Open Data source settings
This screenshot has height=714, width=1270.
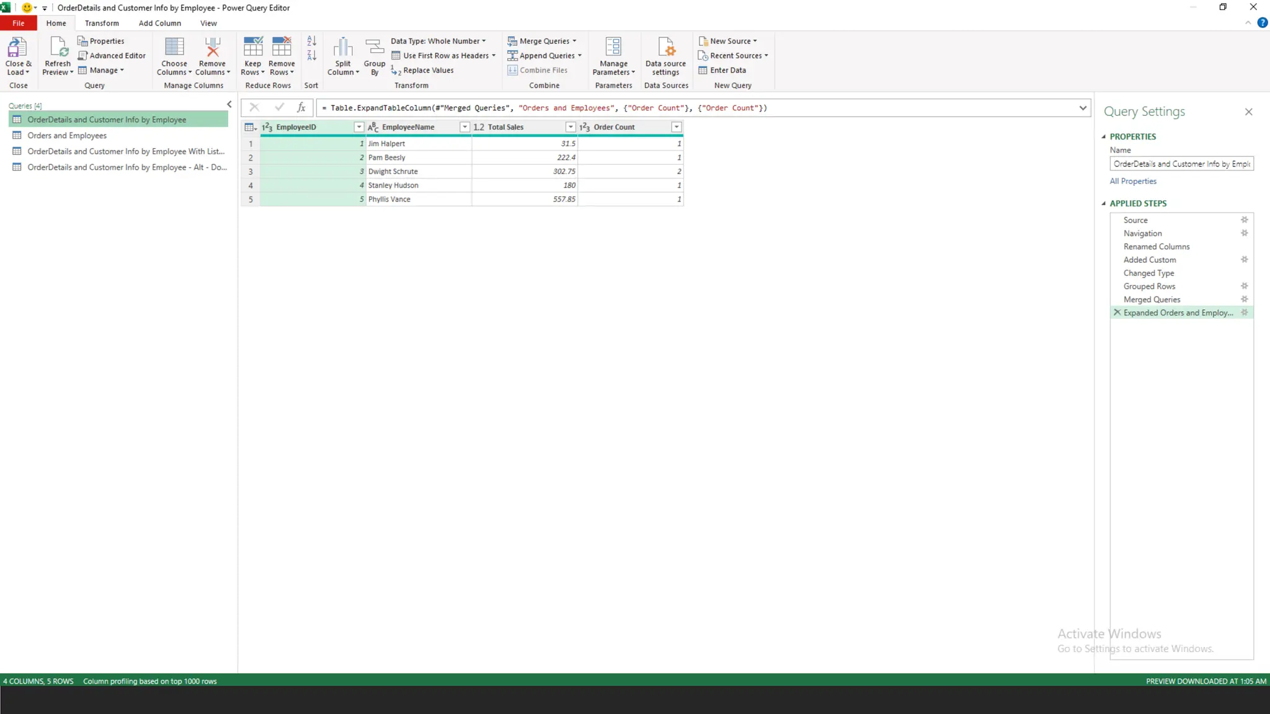click(x=665, y=48)
